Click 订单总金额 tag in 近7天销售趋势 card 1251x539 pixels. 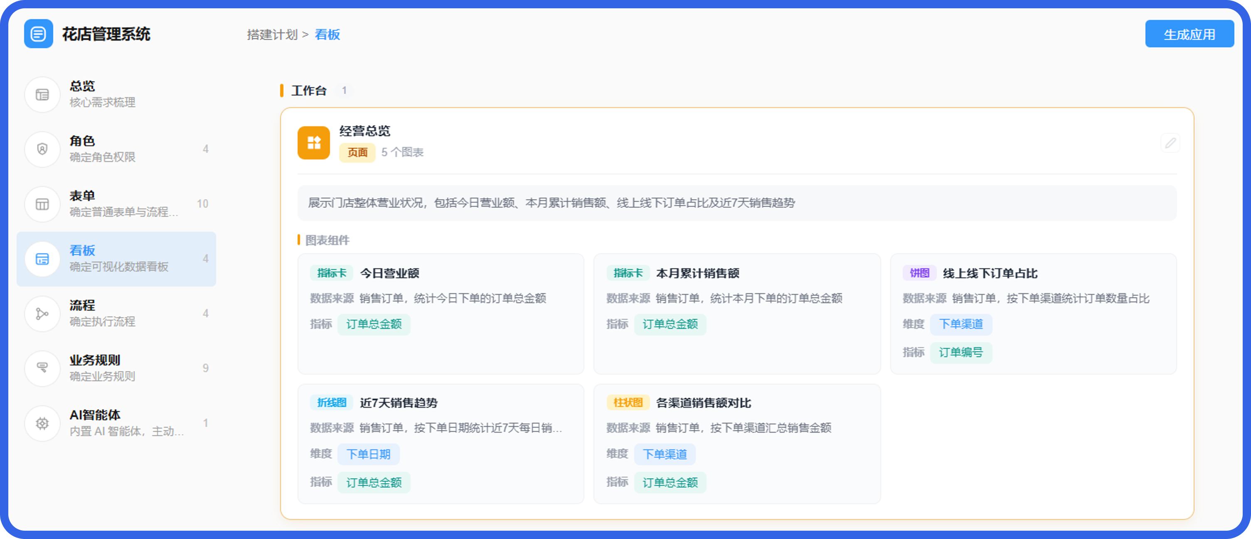pos(374,482)
